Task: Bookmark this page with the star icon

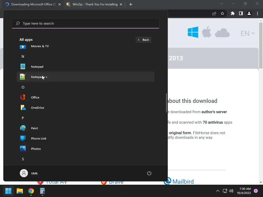Action: [x=222, y=13]
